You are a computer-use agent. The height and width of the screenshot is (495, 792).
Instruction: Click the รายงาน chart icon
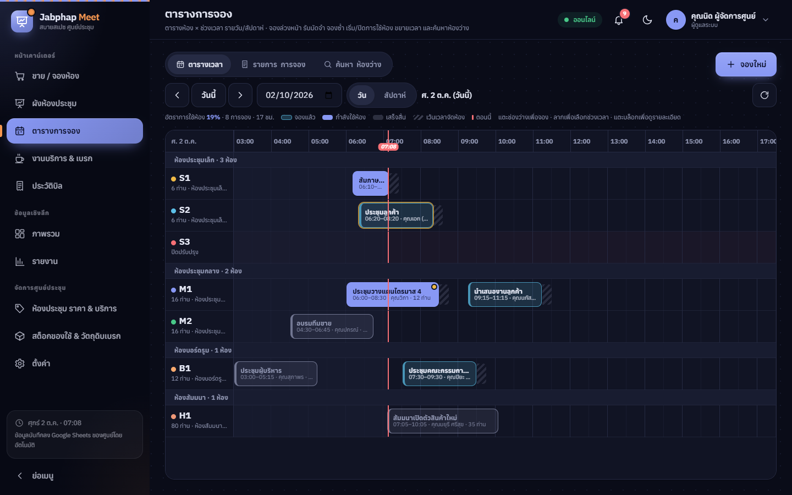pos(20,261)
